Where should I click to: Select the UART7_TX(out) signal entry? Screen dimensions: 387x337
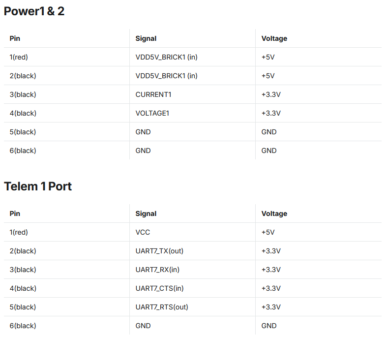pyautogui.click(x=159, y=251)
